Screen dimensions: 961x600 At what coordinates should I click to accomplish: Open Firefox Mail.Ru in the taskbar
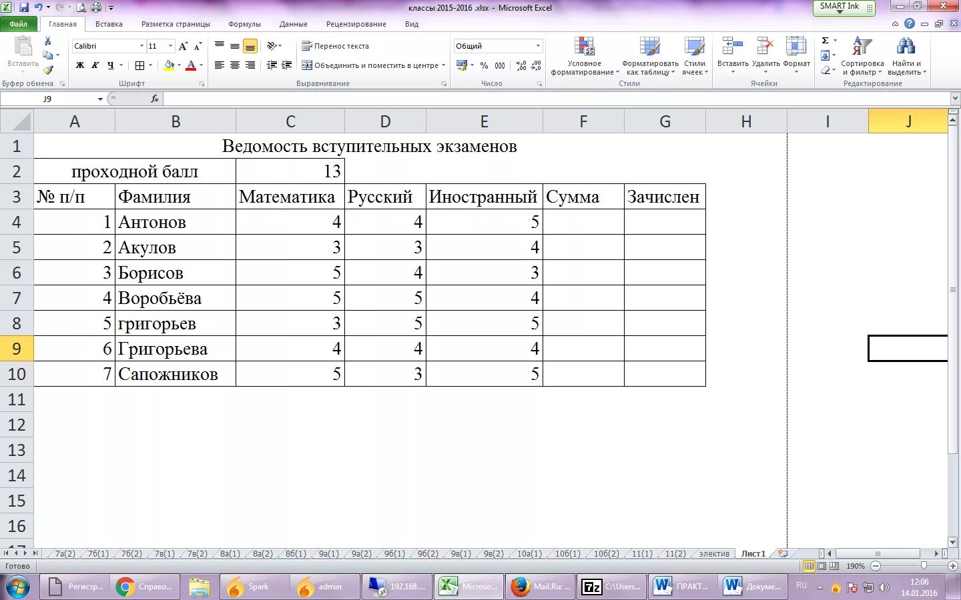click(x=541, y=587)
